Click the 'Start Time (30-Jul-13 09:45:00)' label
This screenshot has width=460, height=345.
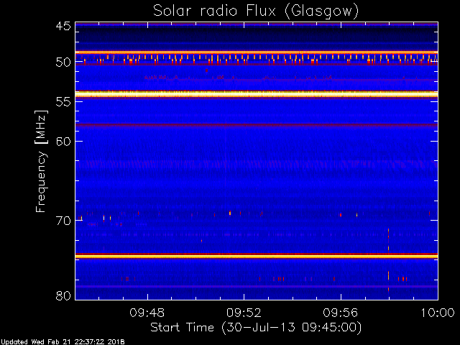tap(256, 328)
